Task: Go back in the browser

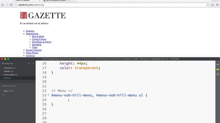Action: tap(3, 5)
